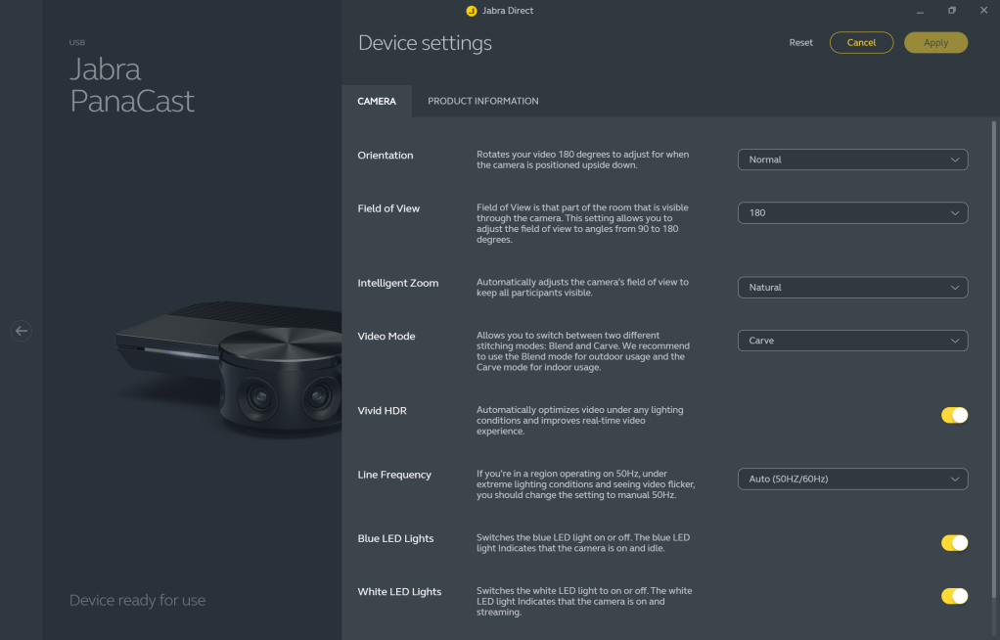This screenshot has height=640, width=1000.
Task: Open the Intelligent Zoom dropdown
Action: [x=851, y=288]
